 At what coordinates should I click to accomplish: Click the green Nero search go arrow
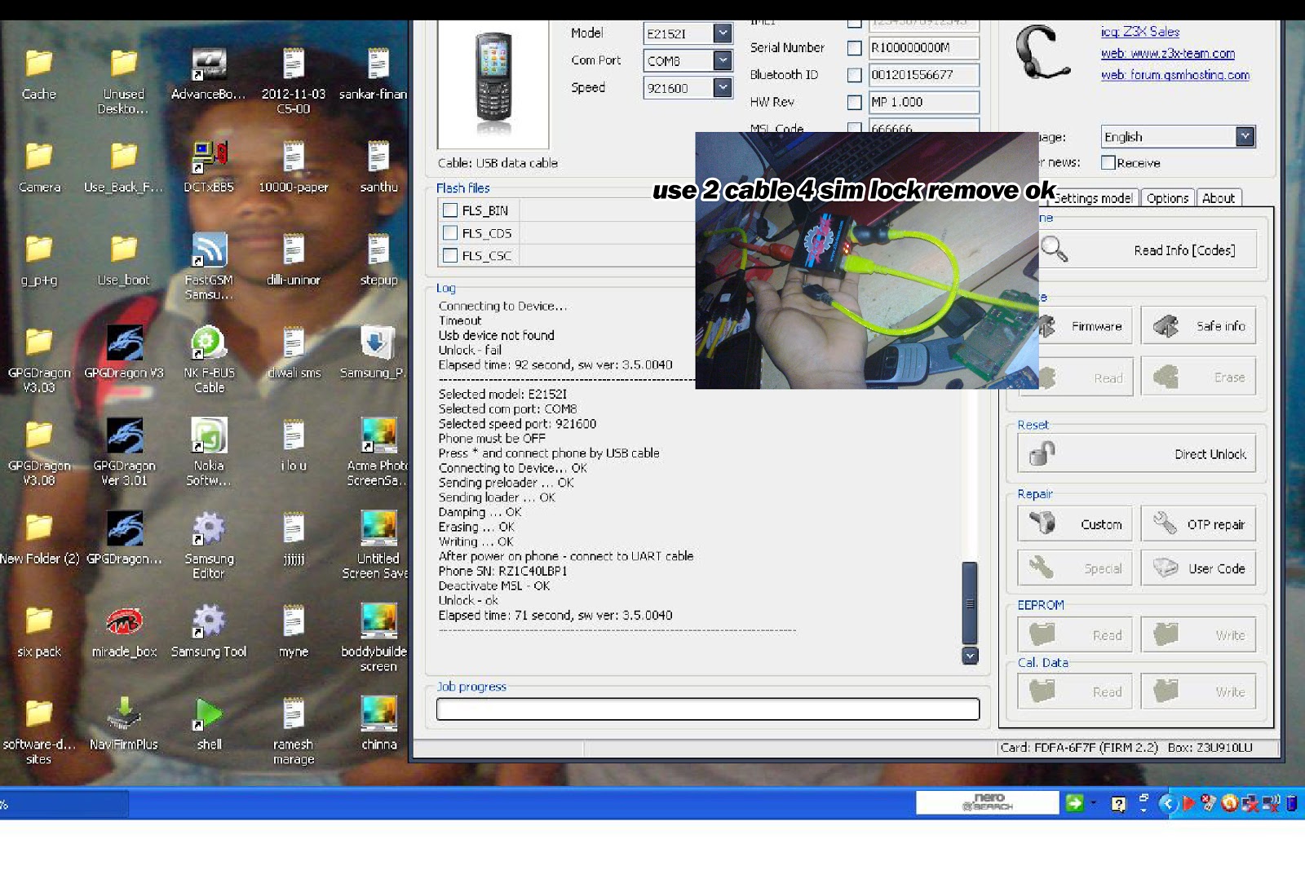pyautogui.click(x=1075, y=803)
